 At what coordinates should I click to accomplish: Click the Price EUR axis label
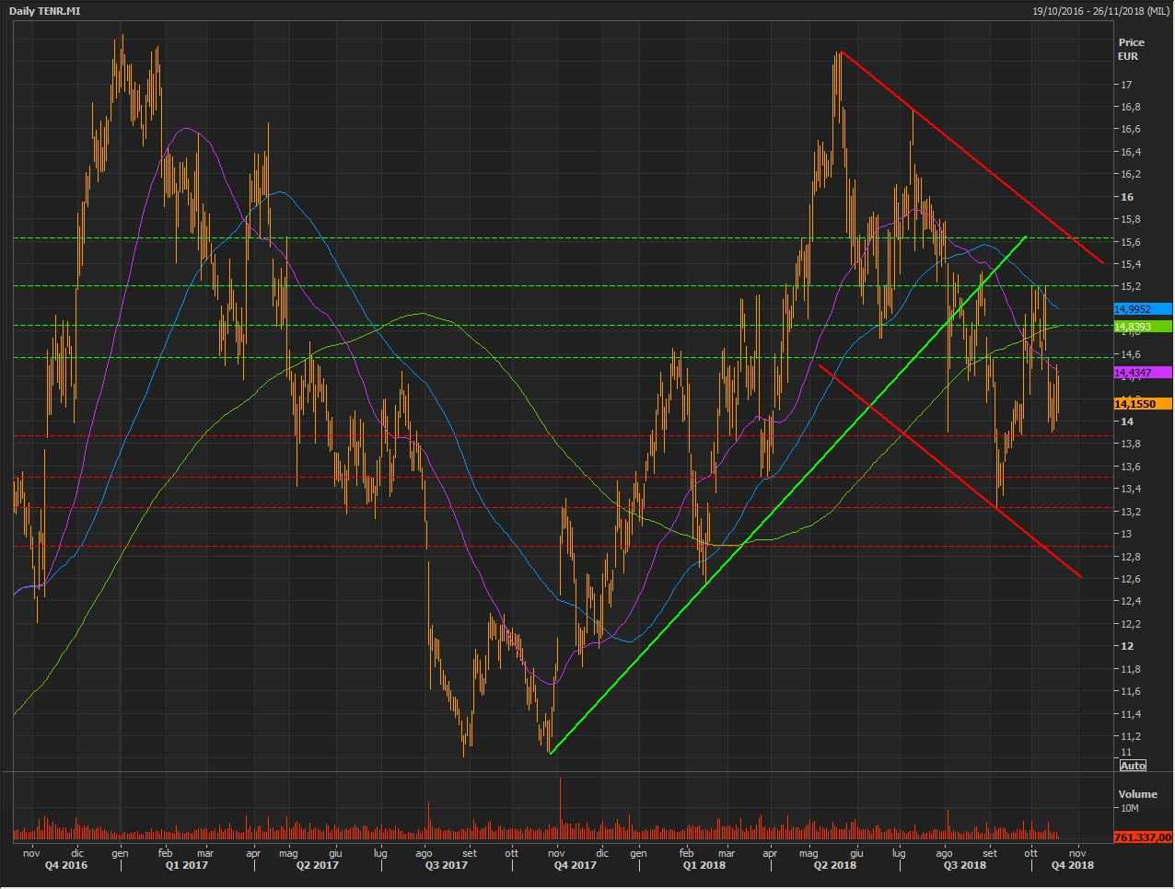1131,49
